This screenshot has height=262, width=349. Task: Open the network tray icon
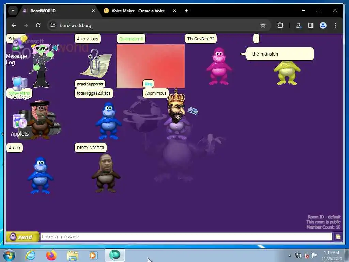click(298, 256)
